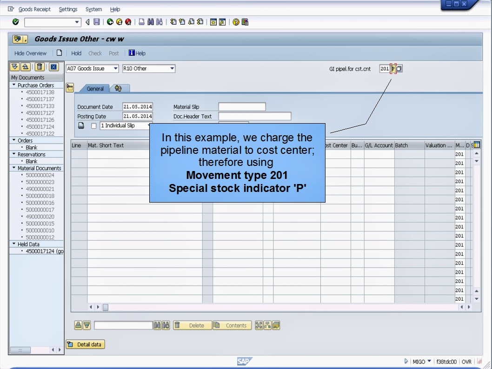492x369 pixels.
Task: Click the New Document page icon
Action: tap(60, 53)
